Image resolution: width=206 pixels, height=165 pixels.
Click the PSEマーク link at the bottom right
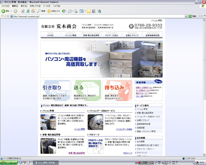point(128,153)
